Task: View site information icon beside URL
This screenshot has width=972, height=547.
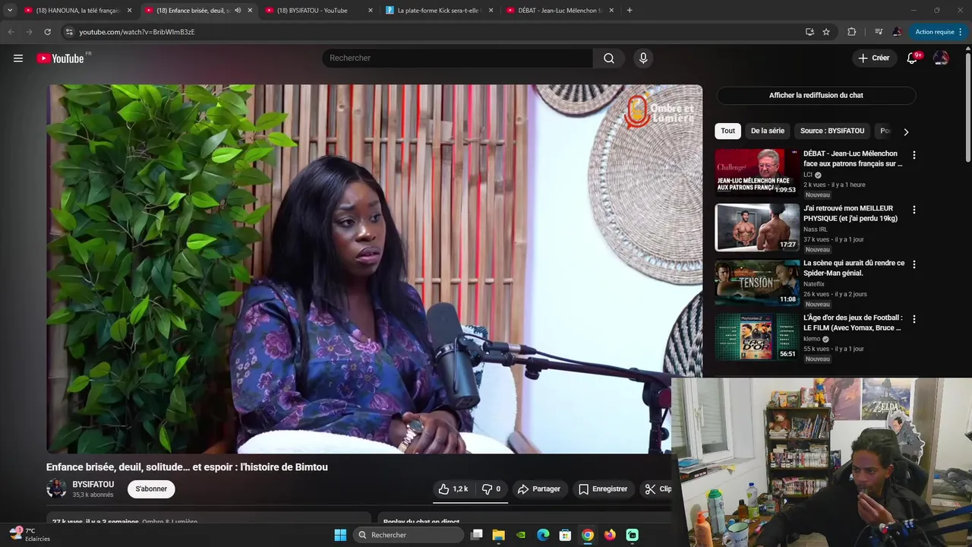Action: 69,32
